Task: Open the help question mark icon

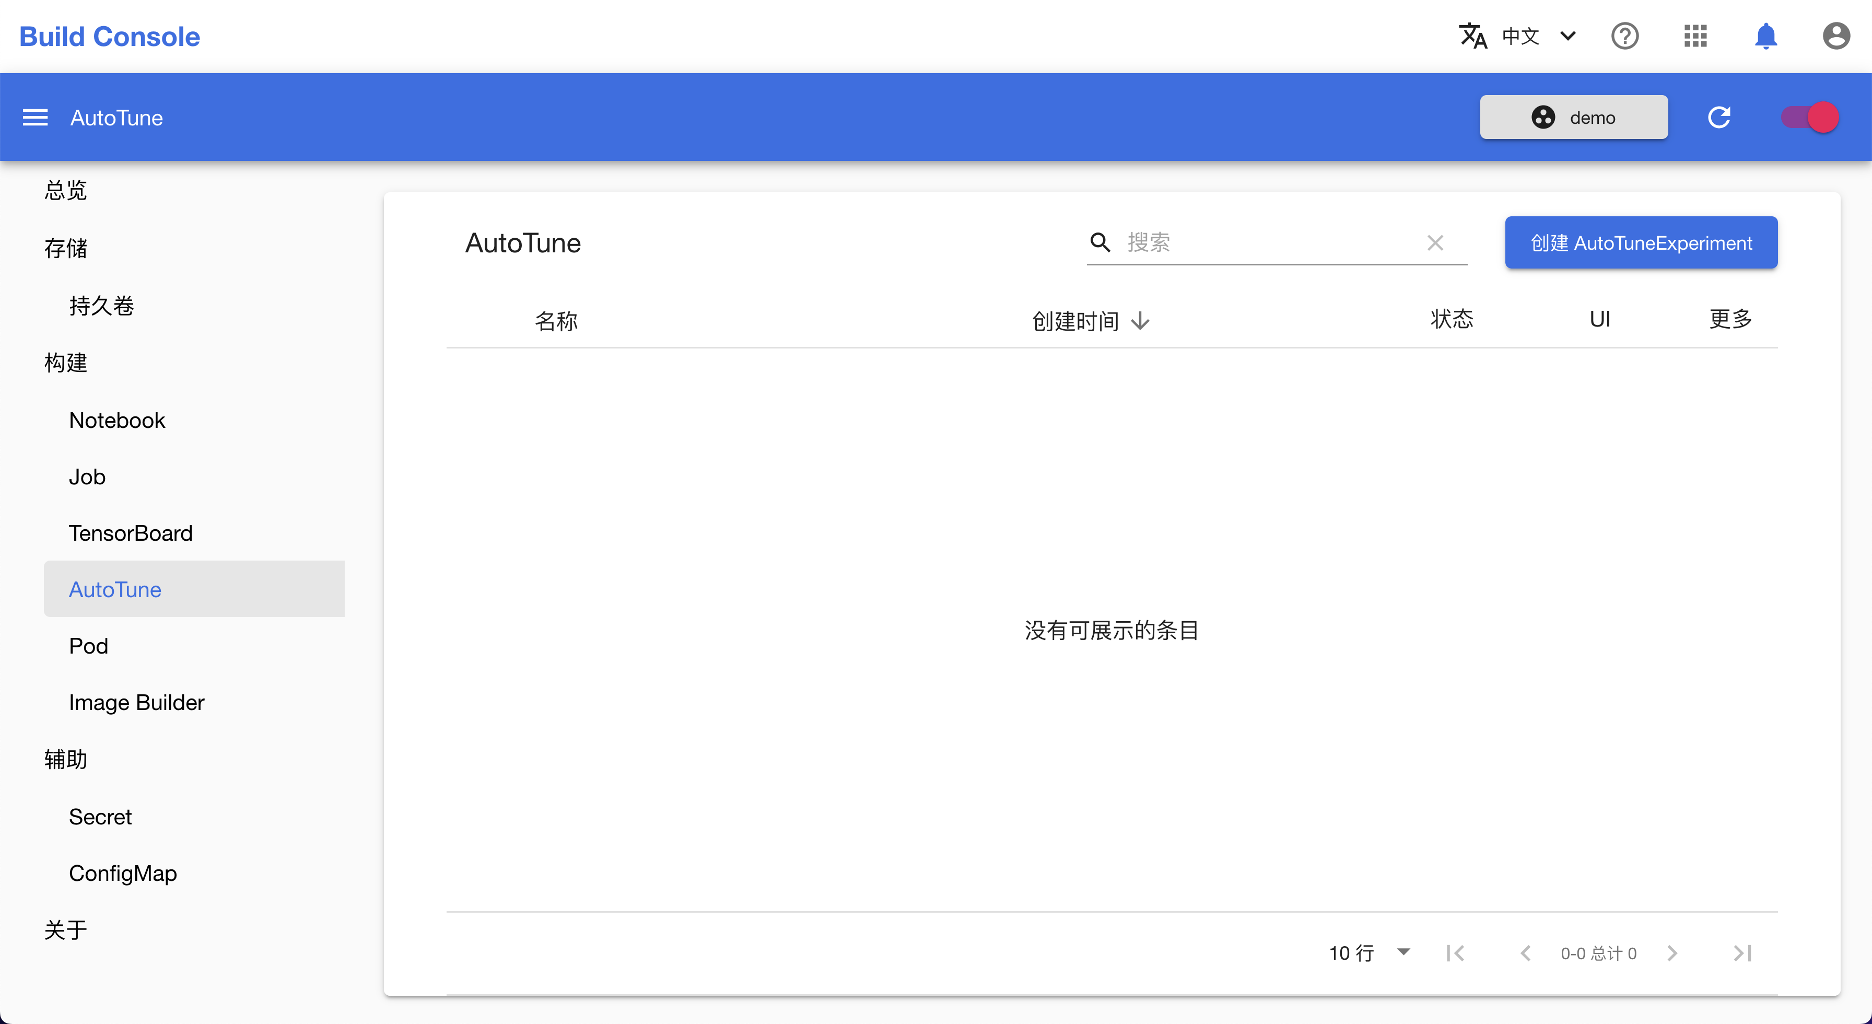Action: tap(1625, 36)
